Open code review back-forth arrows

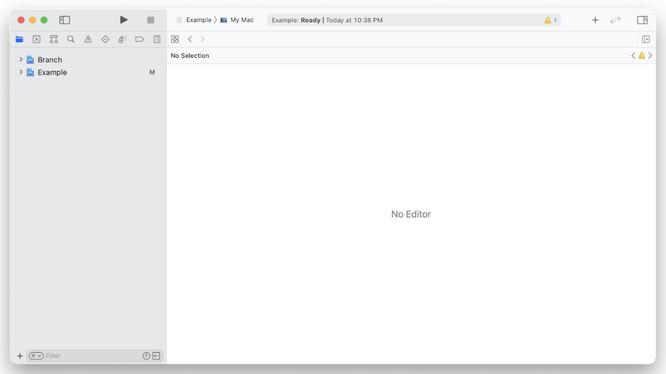click(615, 20)
